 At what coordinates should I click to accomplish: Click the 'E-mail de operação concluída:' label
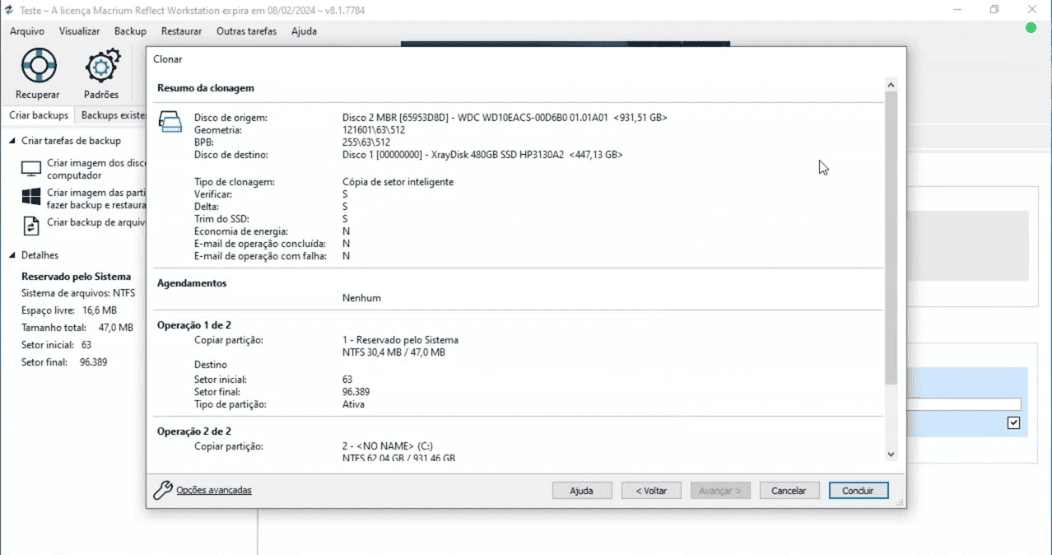[260, 244]
